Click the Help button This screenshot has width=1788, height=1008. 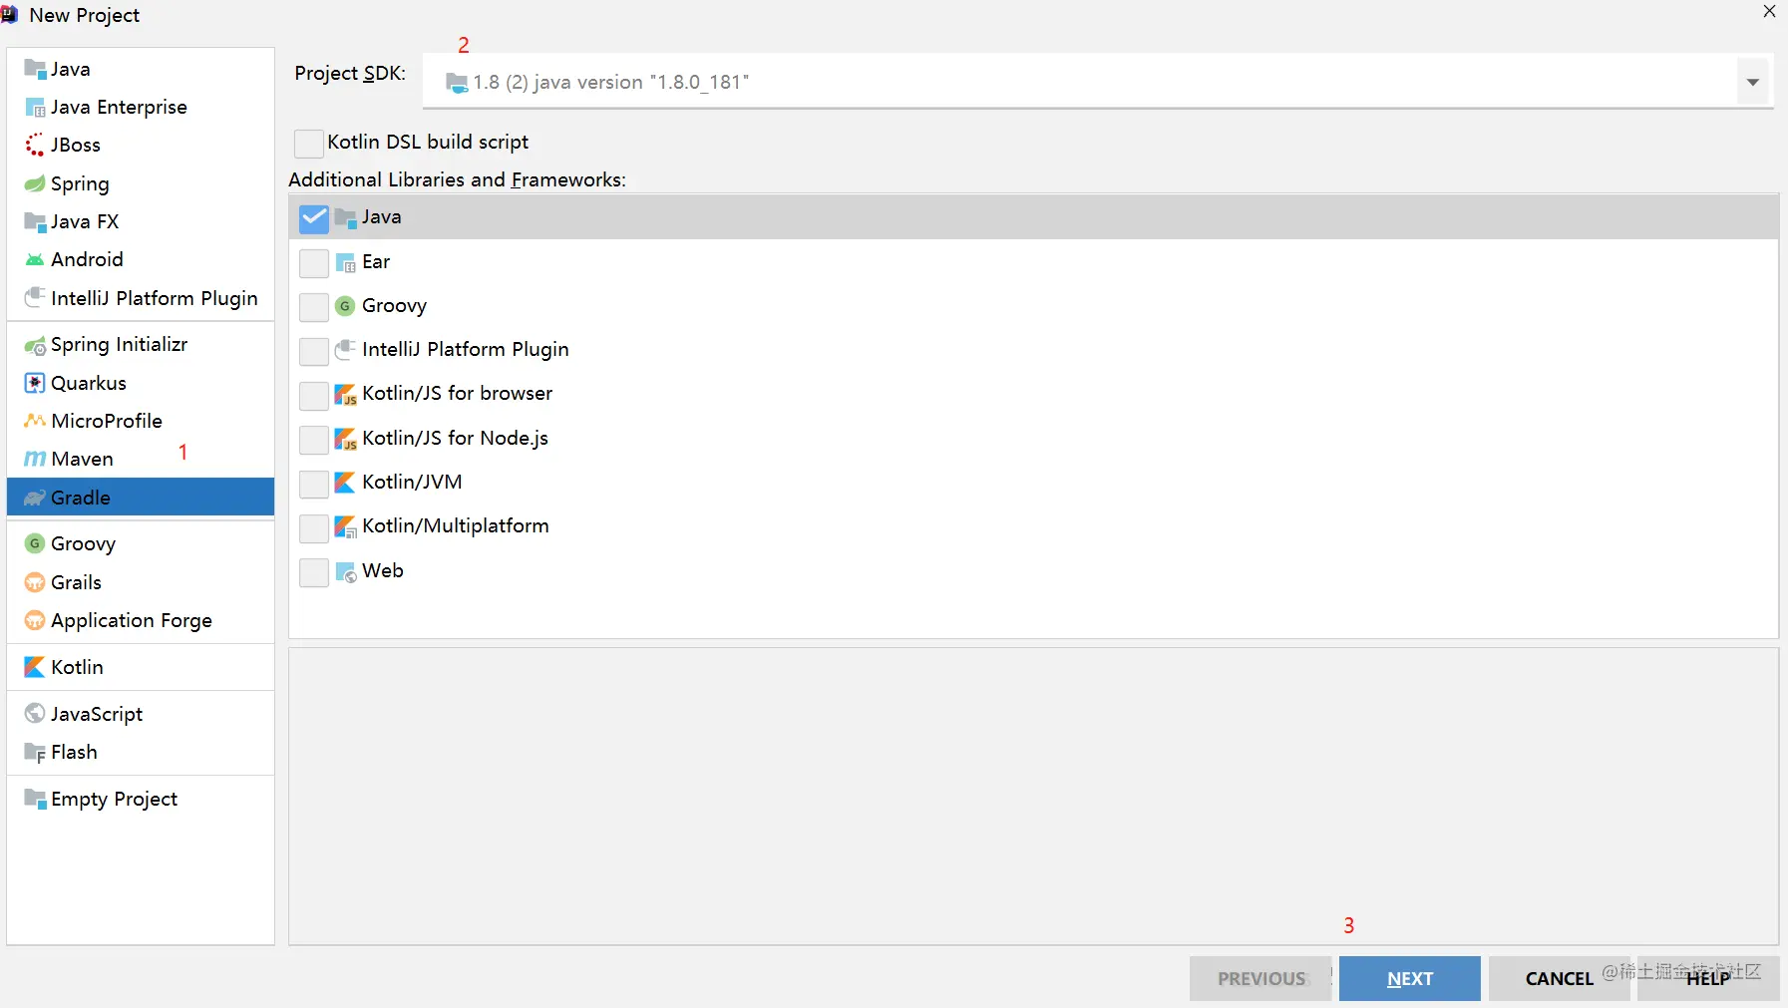tap(1707, 978)
